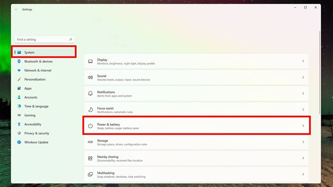Click the Privacy & security shield icon
Viewport: 333px width, 187px height.
pyautogui.click(x=19, y=133)
